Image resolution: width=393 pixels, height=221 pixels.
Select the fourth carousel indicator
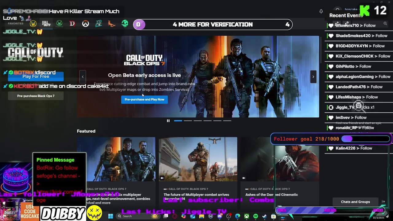click(207, 121)
